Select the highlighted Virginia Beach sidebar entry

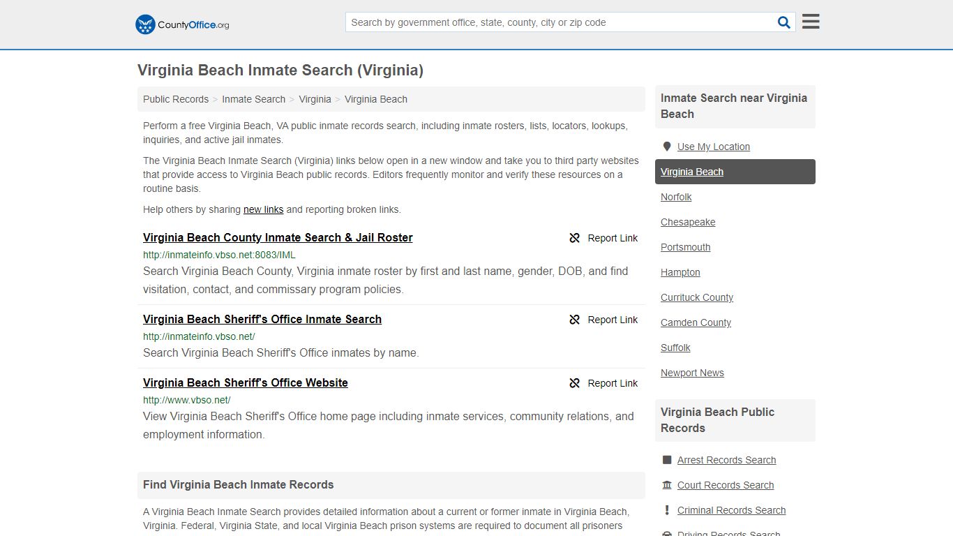692,172
